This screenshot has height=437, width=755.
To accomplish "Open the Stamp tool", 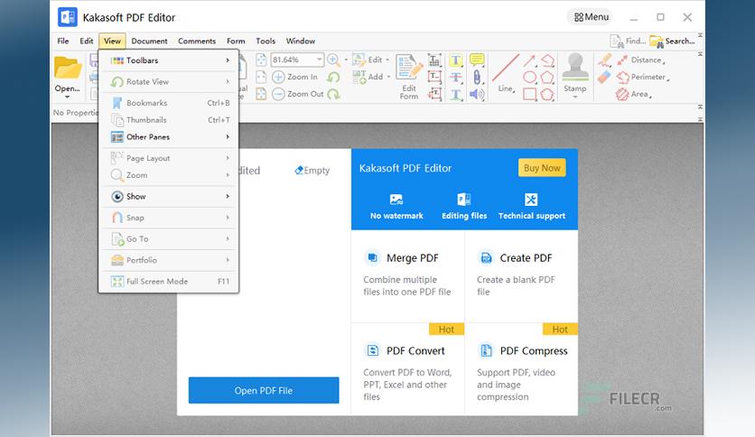I will click(x=575, y=72).
